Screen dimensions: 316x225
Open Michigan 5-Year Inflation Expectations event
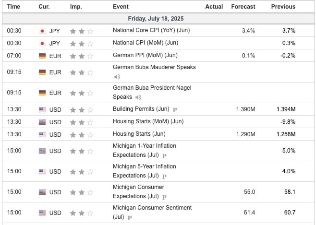[x=144, y=171]
